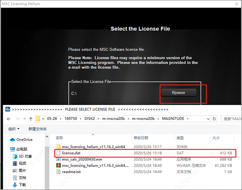
Task: Click WinRAR 压缩文件 type cell
Action: tap(191, 165)
